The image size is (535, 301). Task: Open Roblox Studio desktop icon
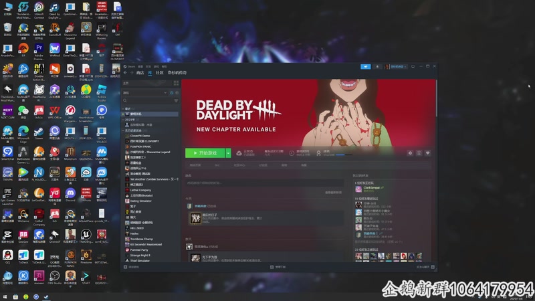102,93
